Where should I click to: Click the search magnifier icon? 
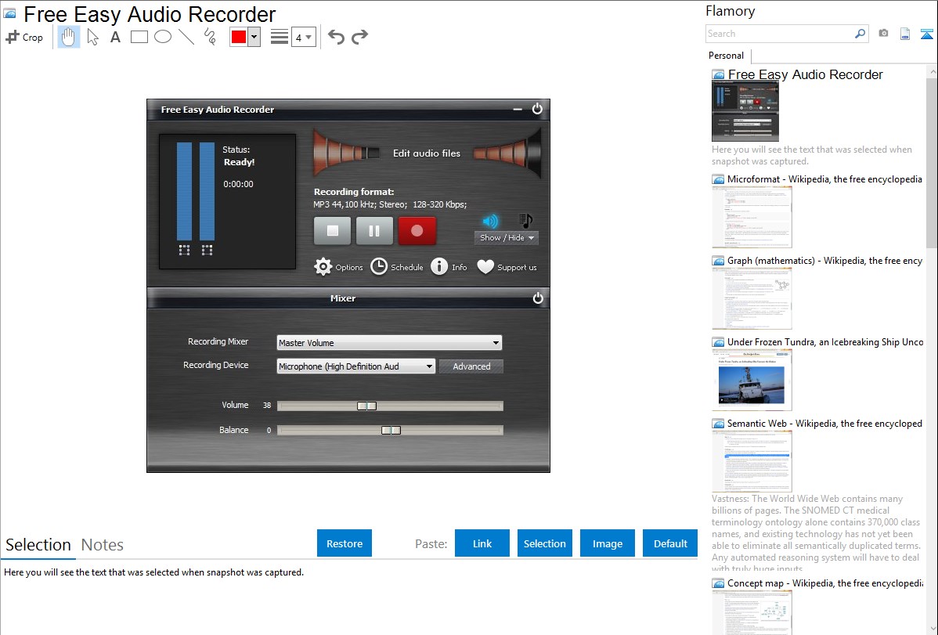[860, 34]
